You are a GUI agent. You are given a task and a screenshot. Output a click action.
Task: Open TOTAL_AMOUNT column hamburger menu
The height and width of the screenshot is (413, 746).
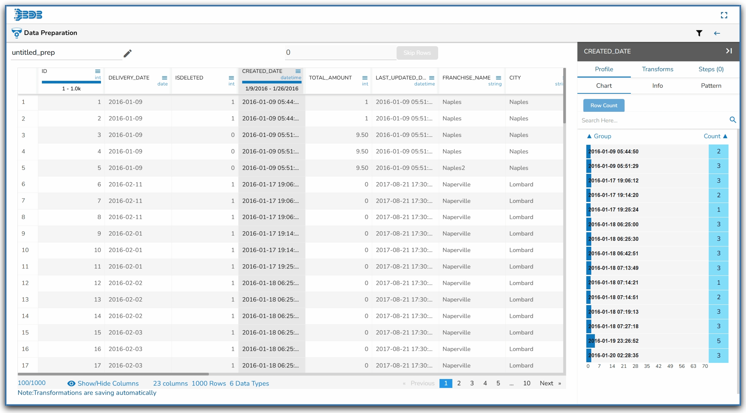point(365,78)
